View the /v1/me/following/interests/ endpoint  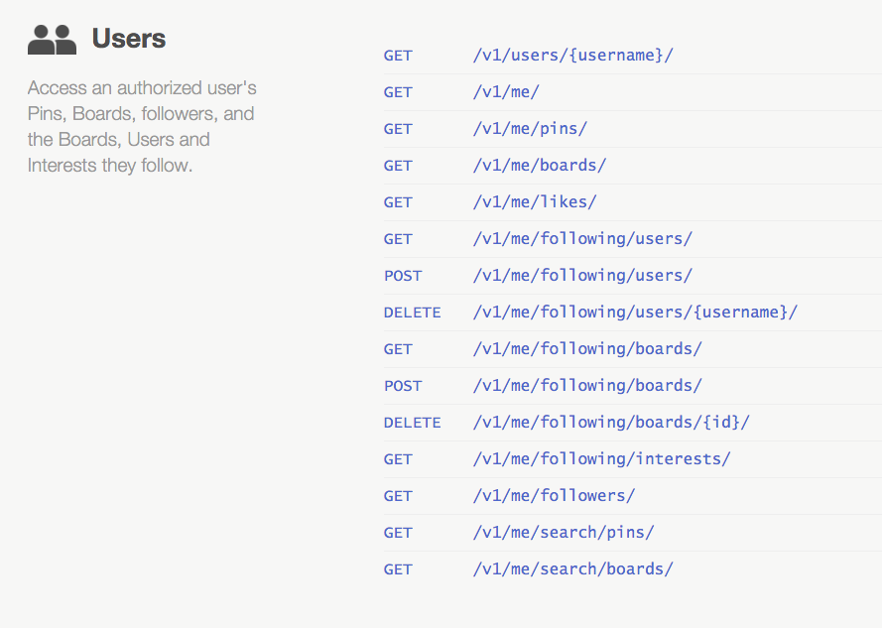coord(601,458)
